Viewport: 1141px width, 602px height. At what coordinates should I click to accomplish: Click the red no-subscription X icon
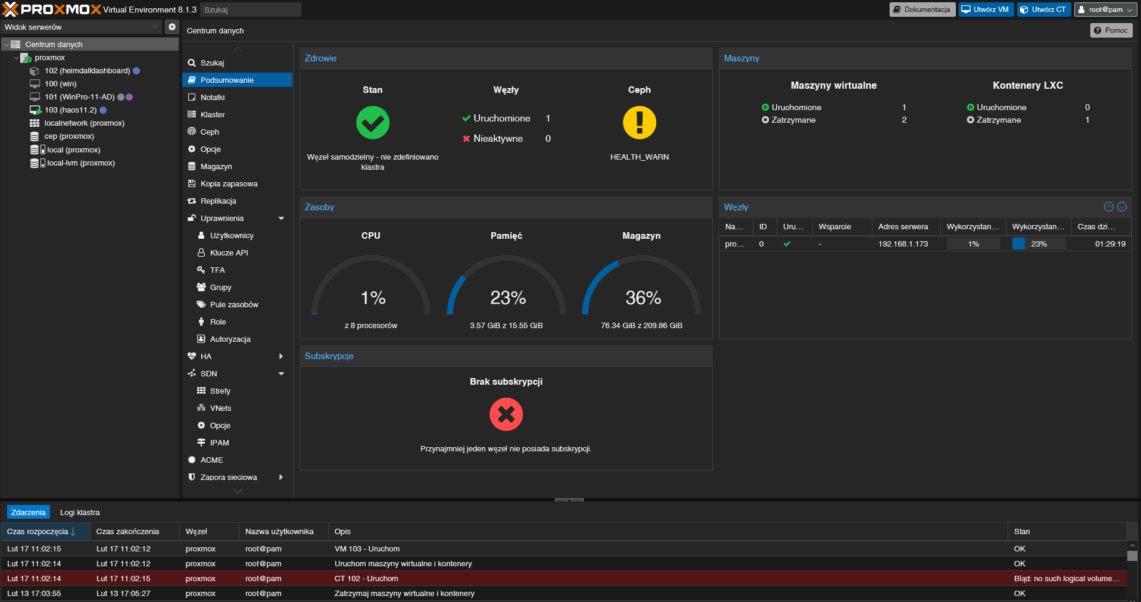point(506,414)
